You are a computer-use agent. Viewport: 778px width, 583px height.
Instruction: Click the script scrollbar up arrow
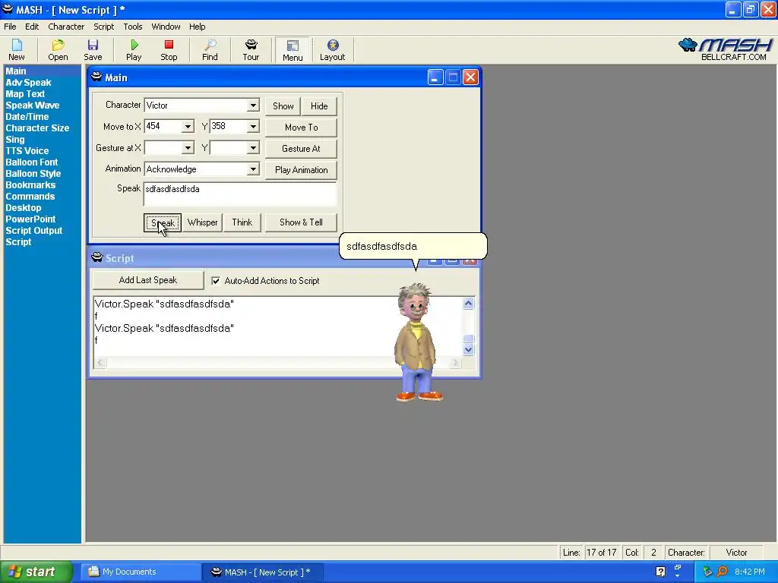click(x=468, y=304)
